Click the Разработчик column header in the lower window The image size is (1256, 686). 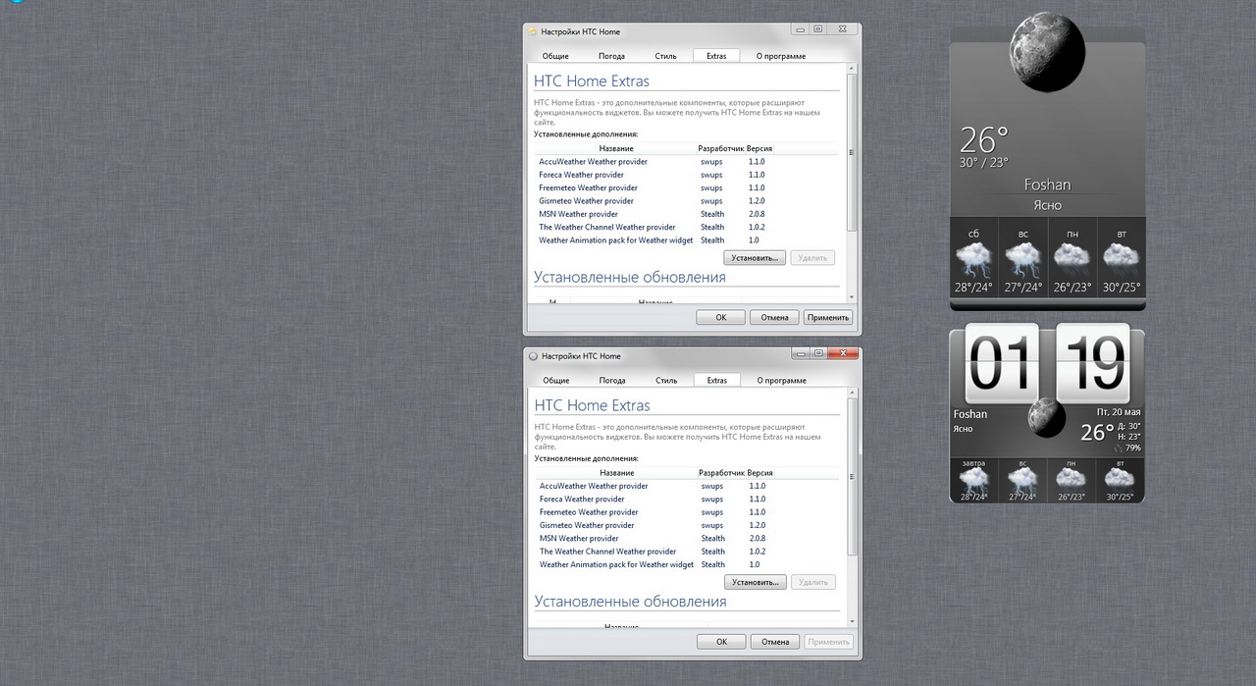click(722, 473)
